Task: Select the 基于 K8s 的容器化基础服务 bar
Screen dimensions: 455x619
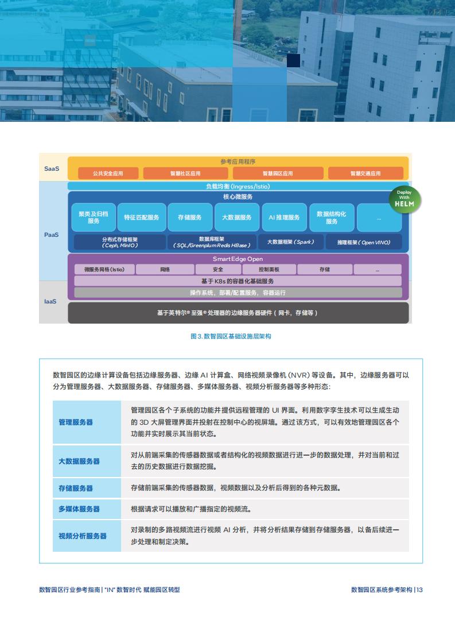Action: coord(238,281)
